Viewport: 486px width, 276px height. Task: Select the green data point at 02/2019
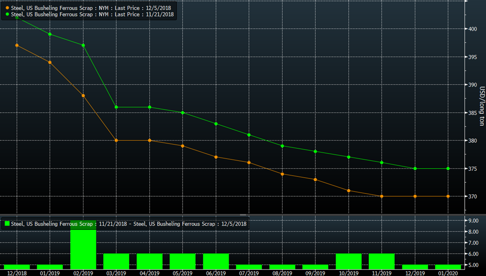(83, 45)
